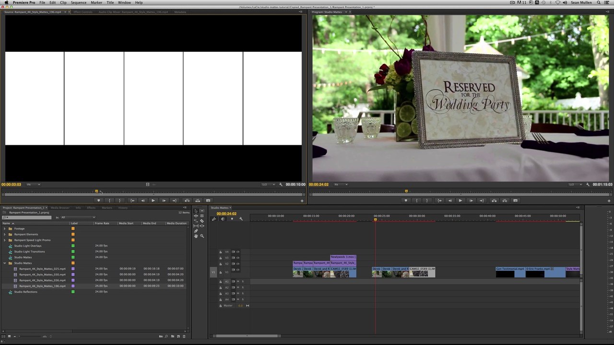Export frame from Program monitor

click(515, 200)
